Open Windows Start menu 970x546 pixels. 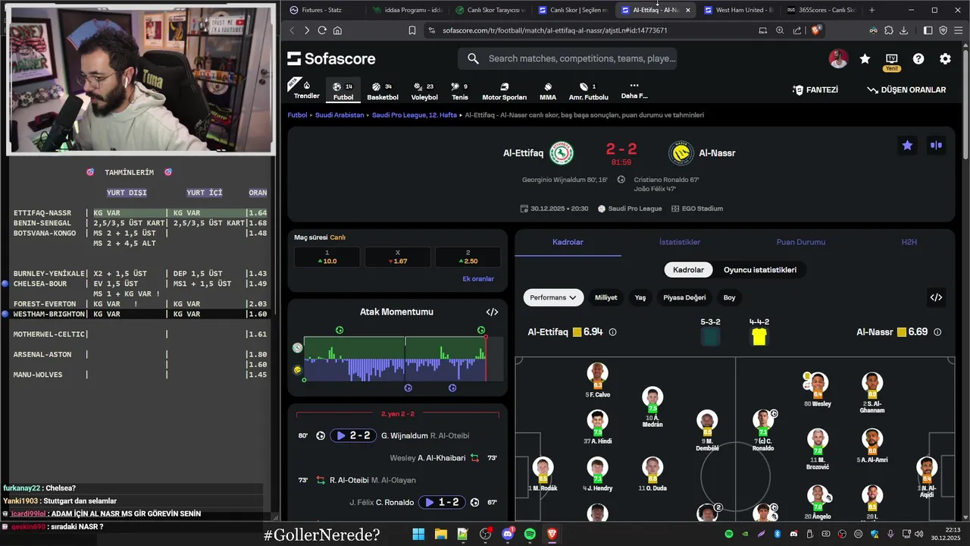pos(418,535)
